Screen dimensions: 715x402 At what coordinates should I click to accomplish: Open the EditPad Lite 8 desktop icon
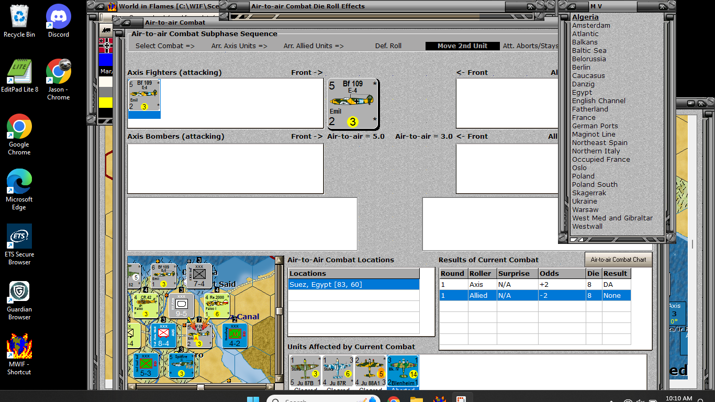pyautogui.click(x=19, y=76)
